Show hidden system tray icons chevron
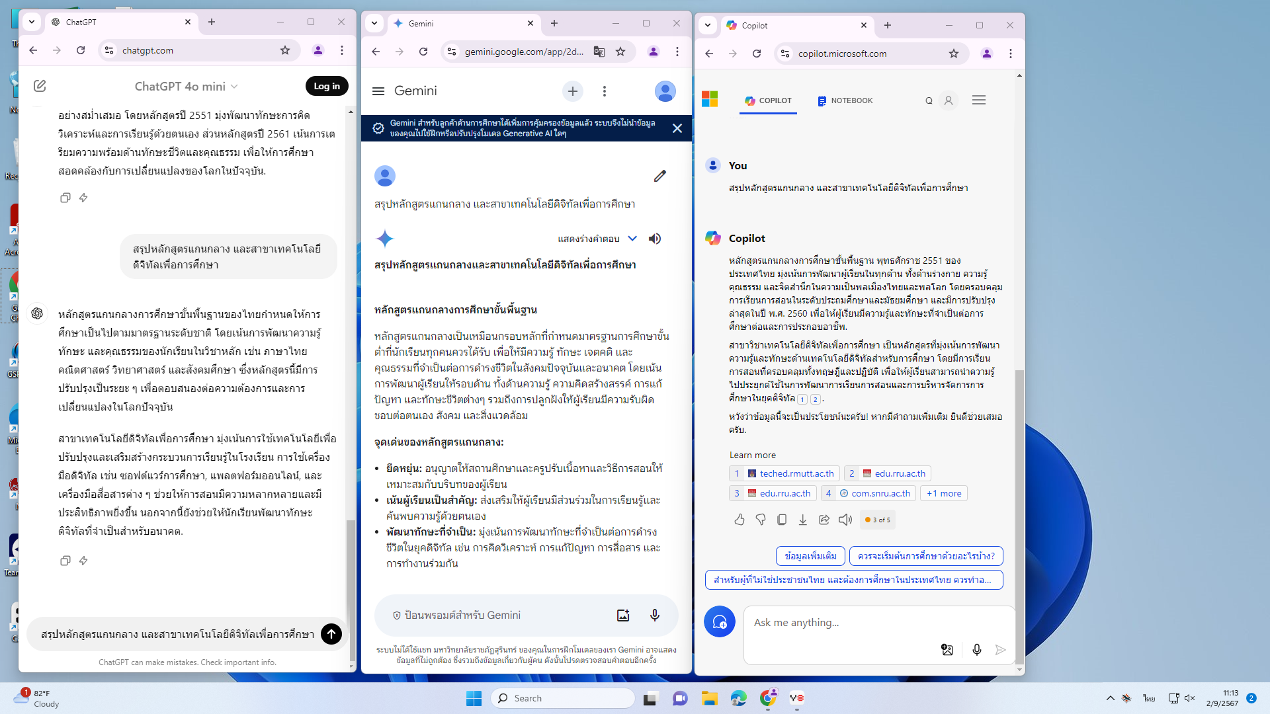The width and height of the screenshot is (1270, 714). [x=1110, y=698]
